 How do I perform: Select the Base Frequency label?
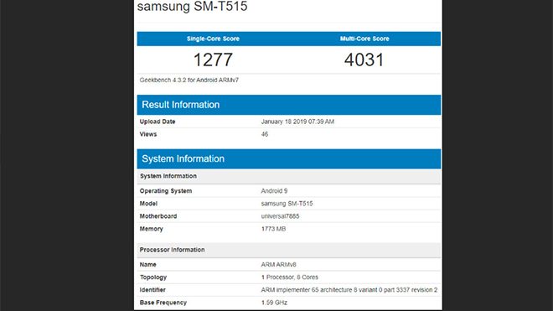163,303
